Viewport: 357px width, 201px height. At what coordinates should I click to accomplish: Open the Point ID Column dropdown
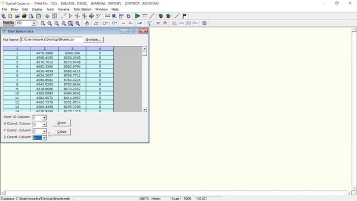[x=45, y=118]
